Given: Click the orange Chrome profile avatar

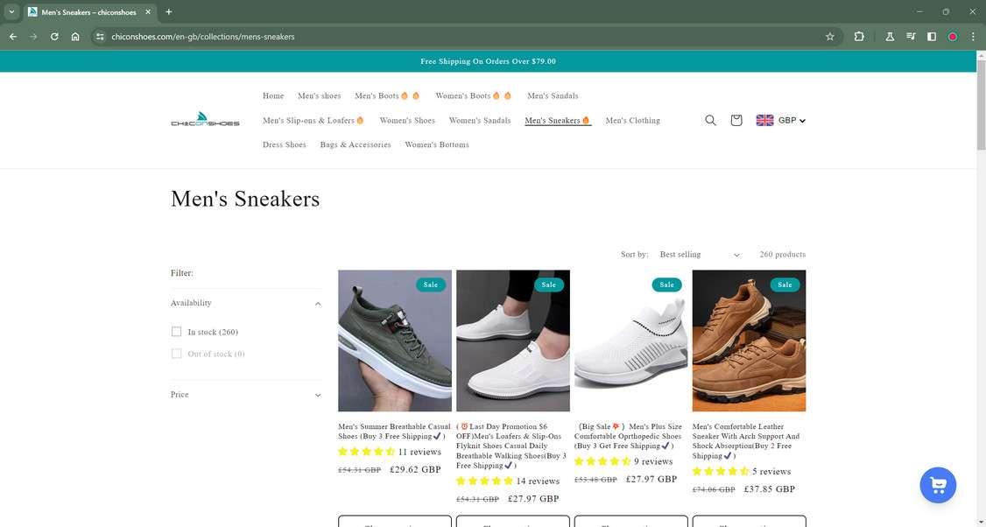Looking at the screenshot, I should tap(952, 37).
